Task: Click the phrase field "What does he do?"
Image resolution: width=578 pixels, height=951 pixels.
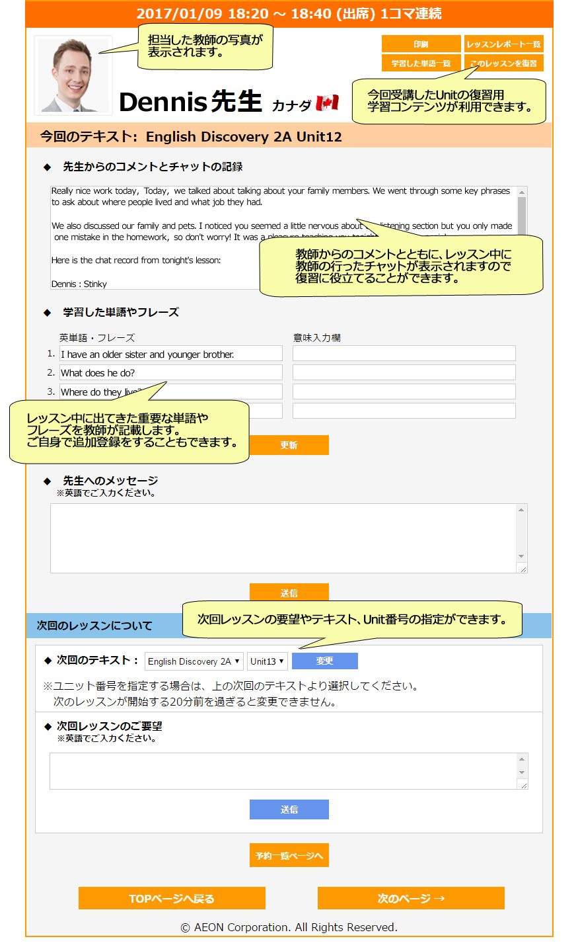Action: [x=170, y=373]
